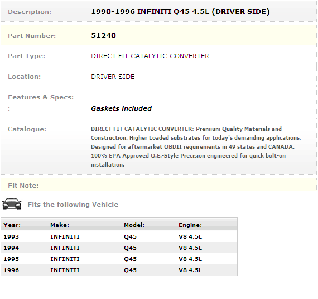Click the car icon beside Fits the following Vehicle
318x299 pixels.
tap(12, 204)
